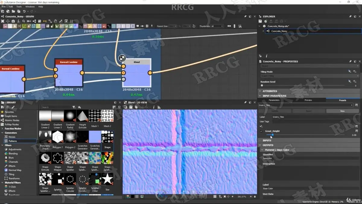362x204 pixels.
Task: Open the File menu
Action: pos(4,6)
